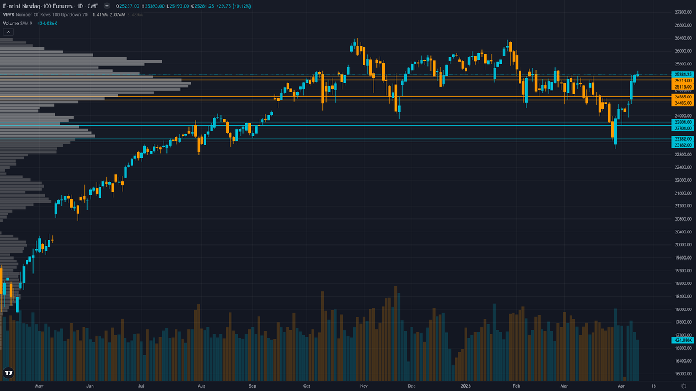Click the +0.12% daily change value
The image size is (696, 391).
241,6
